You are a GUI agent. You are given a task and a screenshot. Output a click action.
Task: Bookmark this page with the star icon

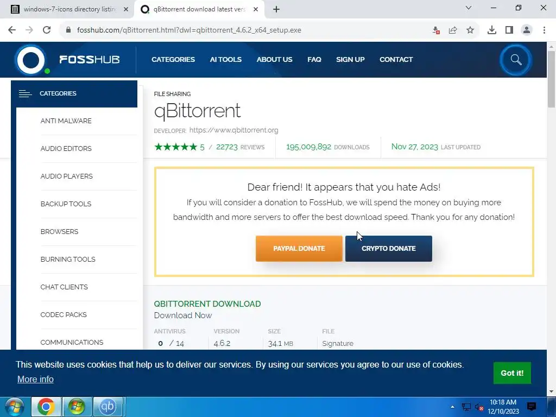(x=470, y=30)
